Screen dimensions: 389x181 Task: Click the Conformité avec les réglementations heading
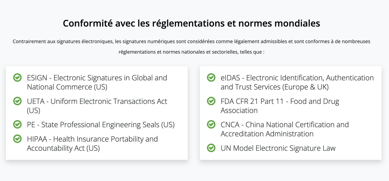(191, 23)
